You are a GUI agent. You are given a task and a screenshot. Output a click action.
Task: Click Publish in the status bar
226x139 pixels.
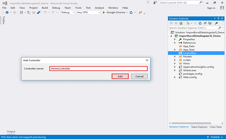tap(215, 137)
